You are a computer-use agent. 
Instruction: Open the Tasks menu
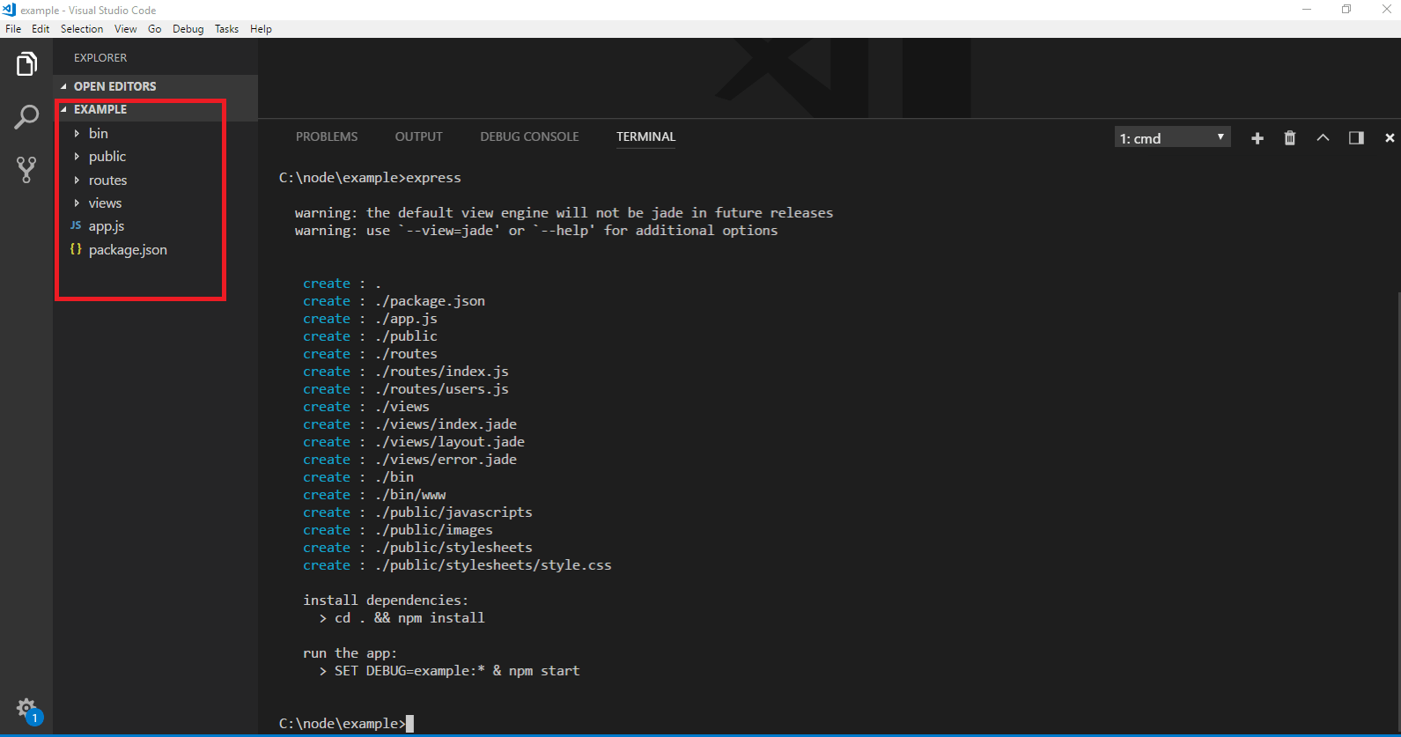[226, 29]
